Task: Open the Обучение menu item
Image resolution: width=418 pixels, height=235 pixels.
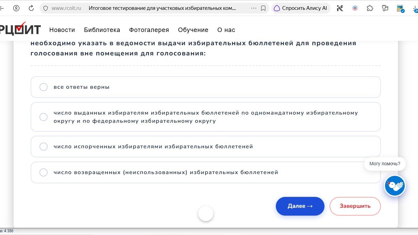Action: (193, 30)
